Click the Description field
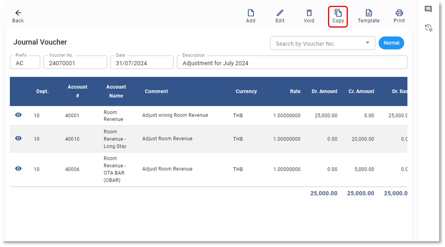This screenshot has width=445, height=247. [x=292, y=63]
